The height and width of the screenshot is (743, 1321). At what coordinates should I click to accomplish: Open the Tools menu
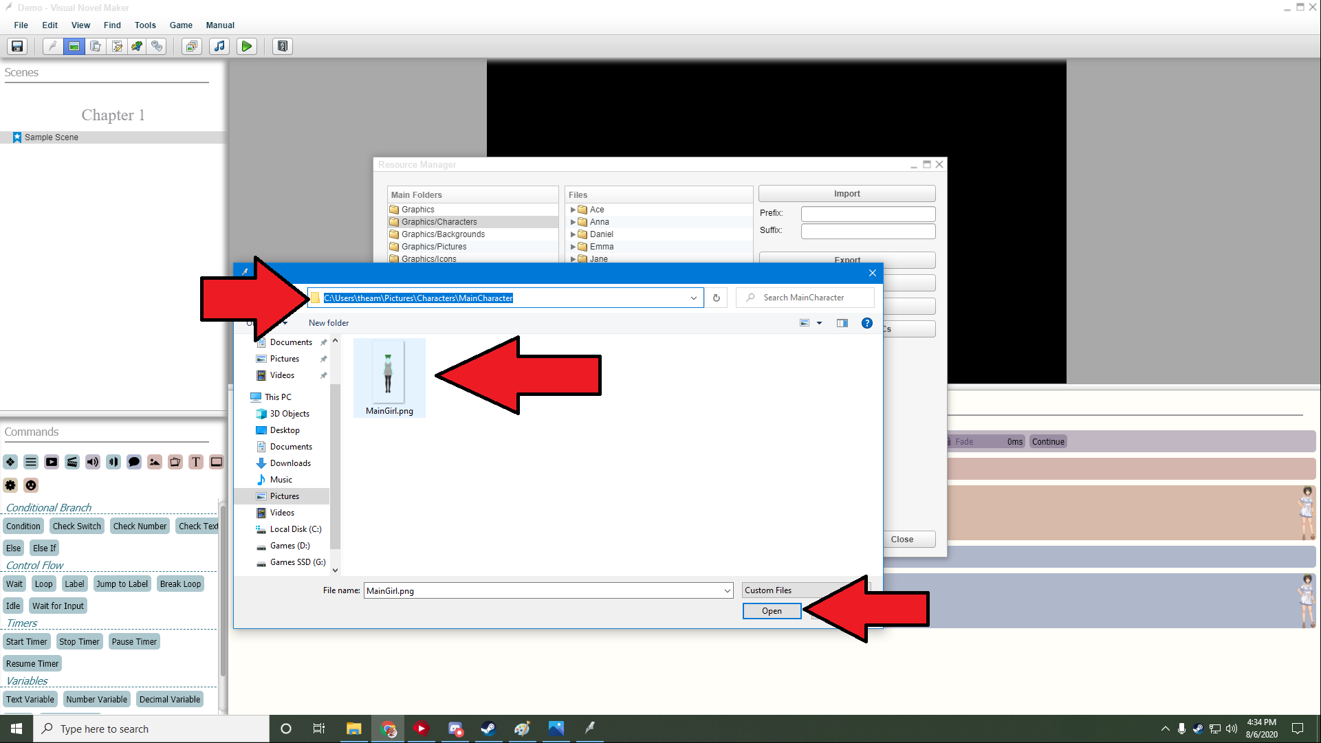pos(145,25)
